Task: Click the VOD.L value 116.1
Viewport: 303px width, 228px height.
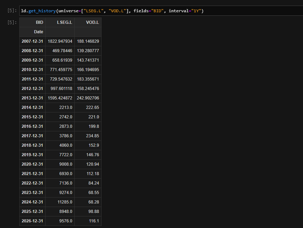Action: [x=94, y=221]
